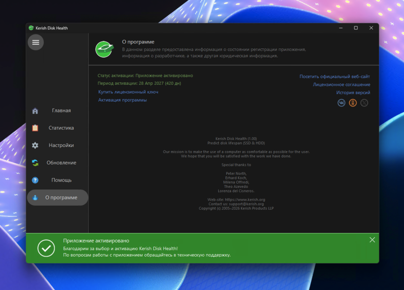
Task: Click the Predict disk lifespan (SSD & HDD) text
Action: pos(236,143)
